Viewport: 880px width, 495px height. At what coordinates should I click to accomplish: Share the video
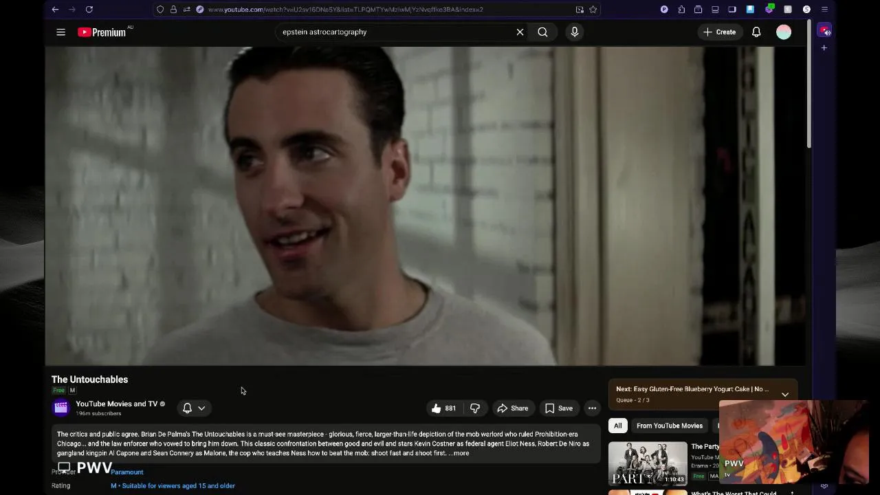coord(513,408)
